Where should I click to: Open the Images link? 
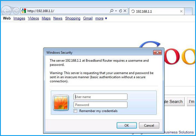[19, 18]
